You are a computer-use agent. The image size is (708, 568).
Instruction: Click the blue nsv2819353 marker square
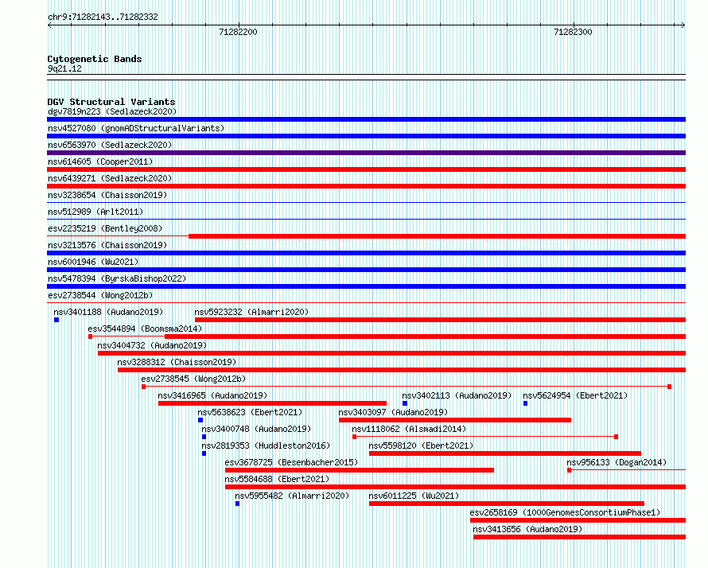[x=204, y=453]
